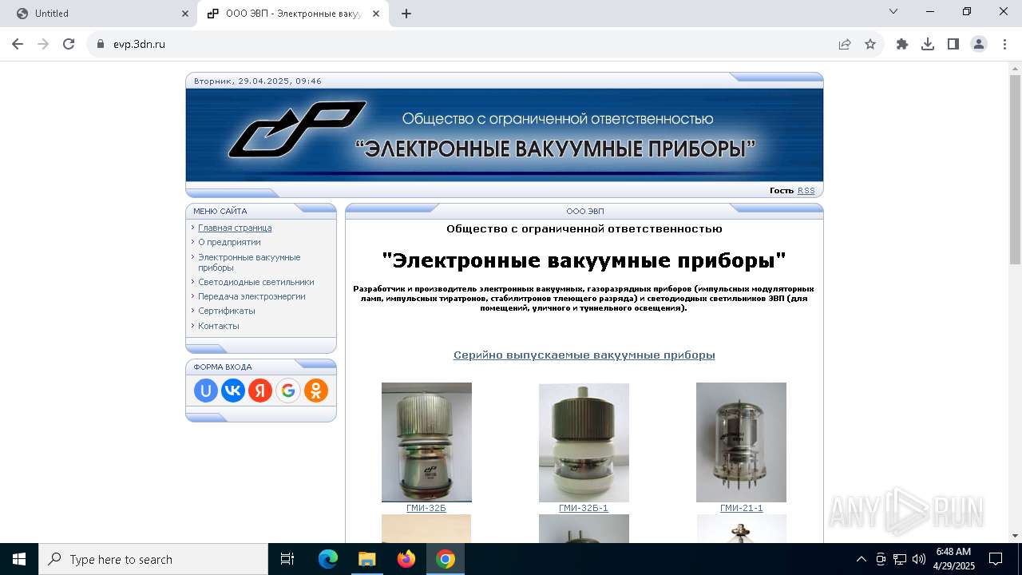Open Главная страница menu item

(235, 228)
